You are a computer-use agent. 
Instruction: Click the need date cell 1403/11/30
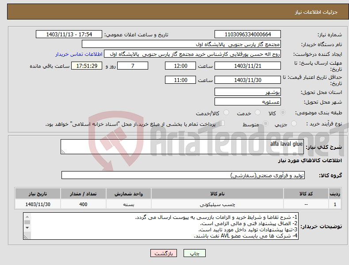click(x=38, y=204)
